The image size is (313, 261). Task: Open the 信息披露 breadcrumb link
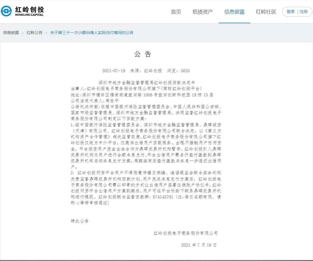(x=11, y=33)
